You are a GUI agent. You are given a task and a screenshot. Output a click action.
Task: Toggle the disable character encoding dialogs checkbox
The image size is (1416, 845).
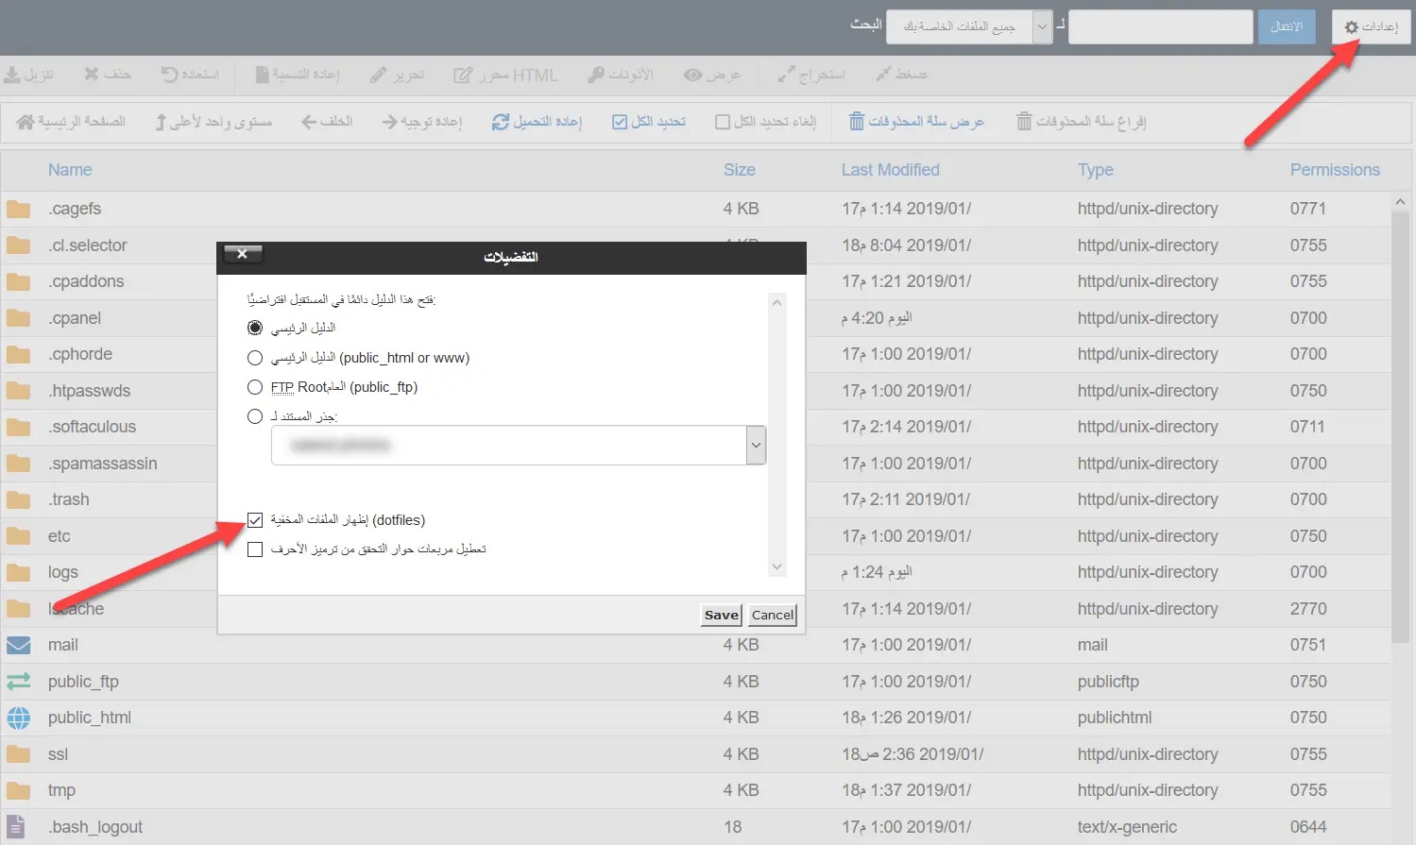[255, 549]
